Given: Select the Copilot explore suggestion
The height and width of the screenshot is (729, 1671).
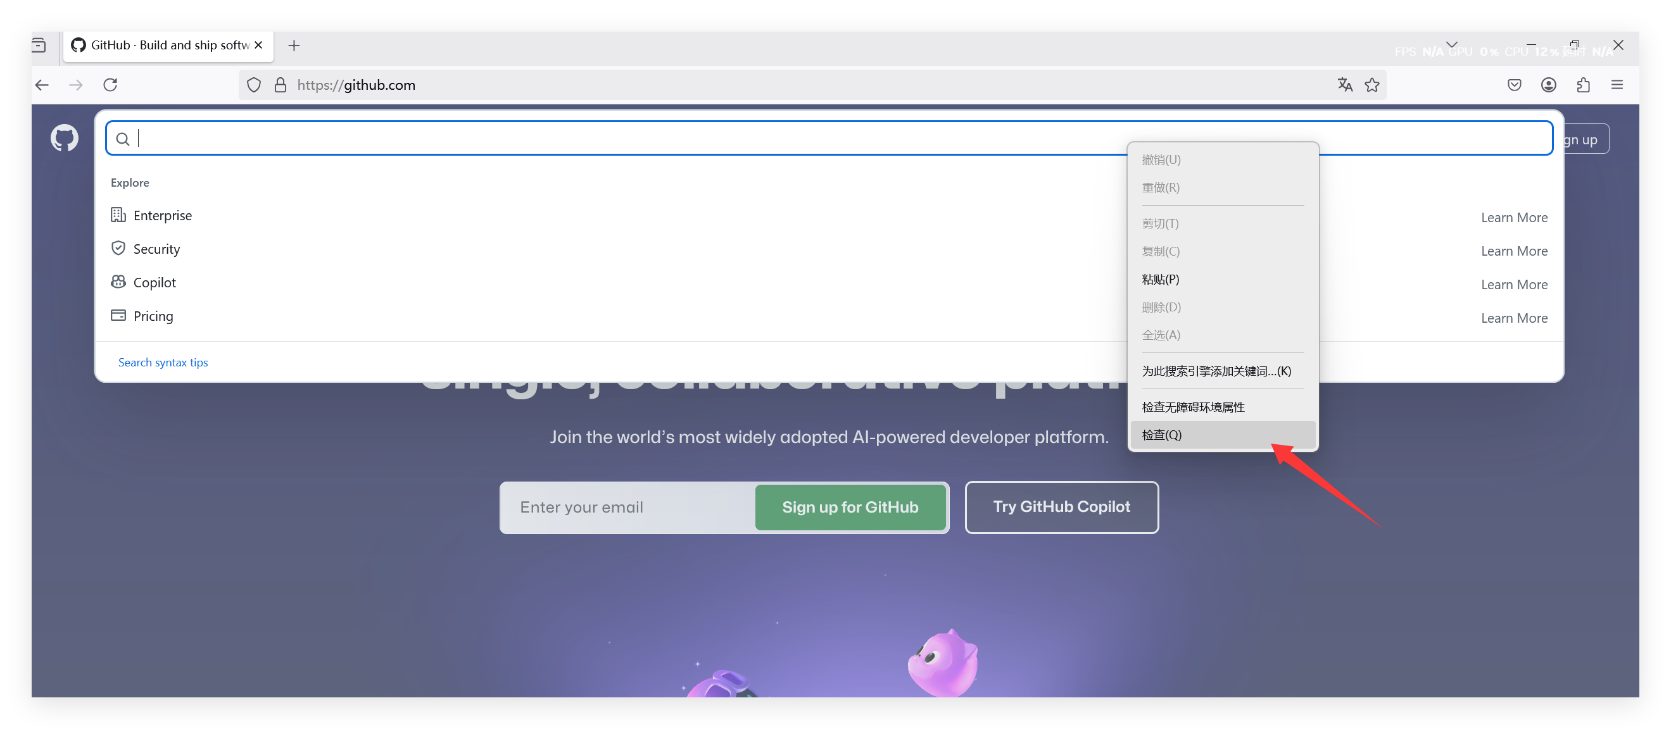Looking at the screenshot, I should tap(154, 283).
